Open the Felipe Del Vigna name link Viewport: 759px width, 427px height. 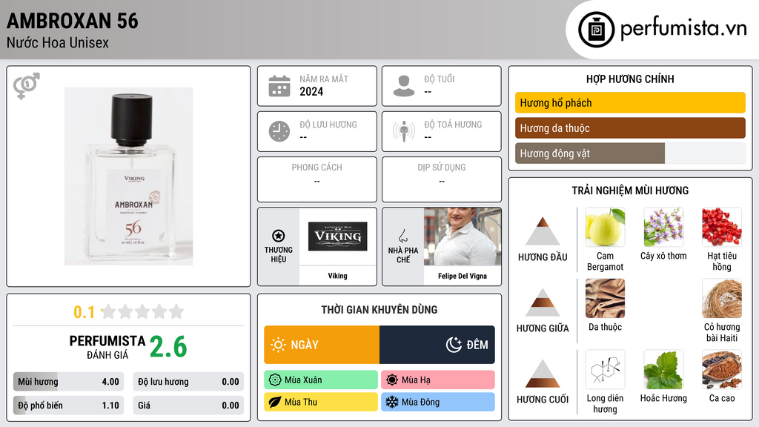463,276
